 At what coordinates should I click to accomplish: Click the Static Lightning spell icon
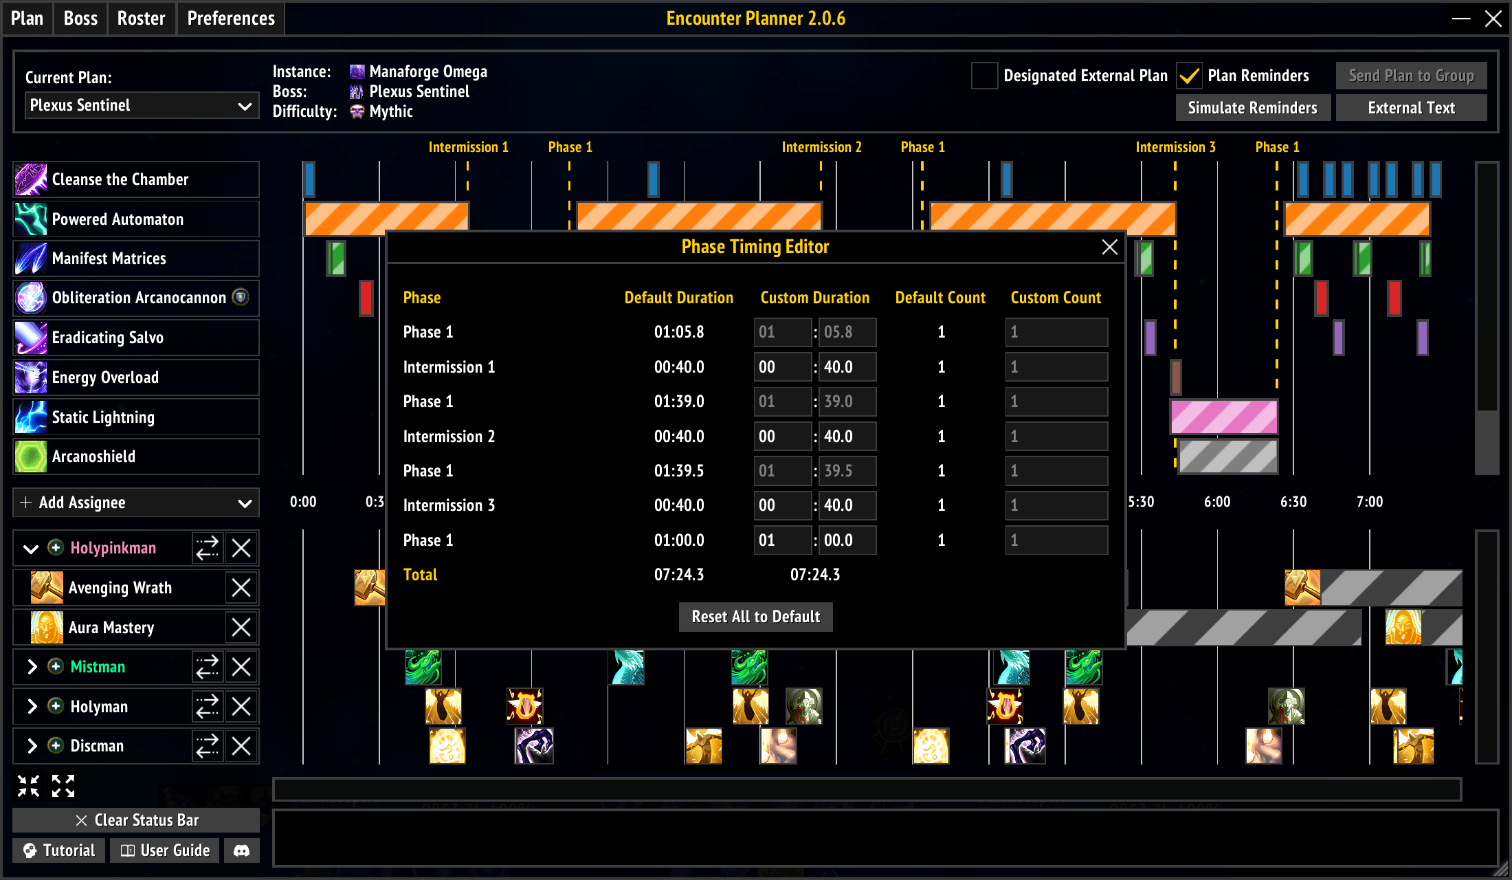[31, 417]
